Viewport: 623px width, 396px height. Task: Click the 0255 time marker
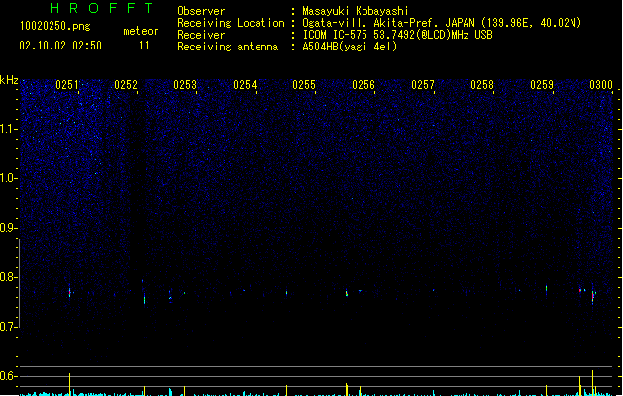[304, 85]
